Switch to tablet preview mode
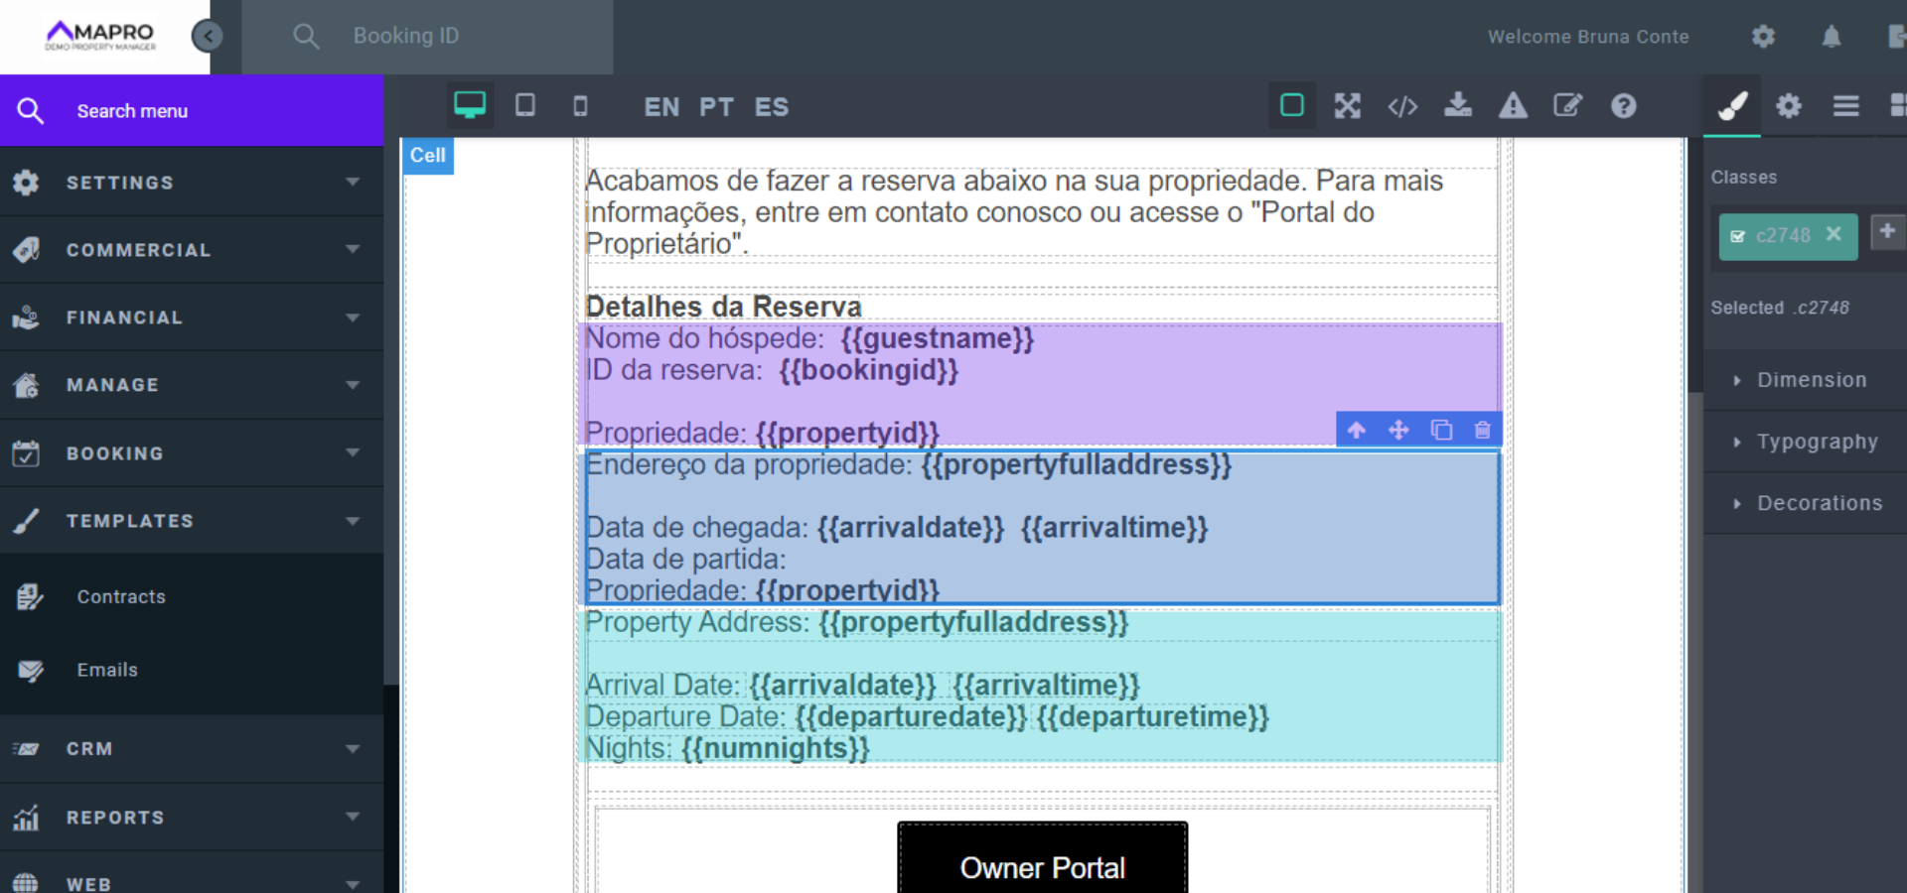Viewport: 1907px width, 893px height. coord(525,106)
